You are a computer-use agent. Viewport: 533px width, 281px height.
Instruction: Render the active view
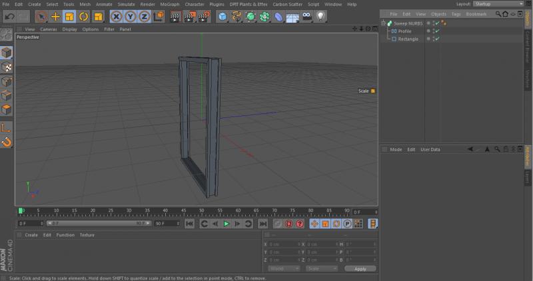click(x=175, y=16)
